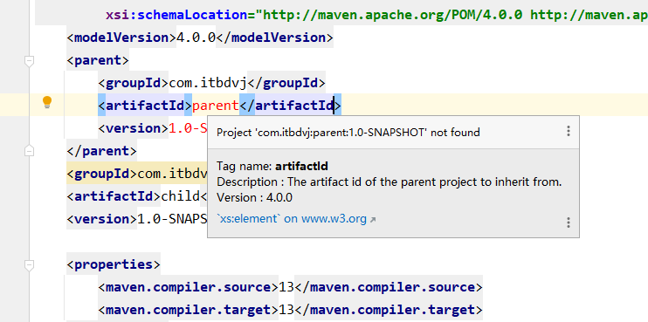This screenshot has height=322, width=648.
Task: Click the fold marker at the </parent> closing tag
Action: pyautogui.click(x=29, y=151)
